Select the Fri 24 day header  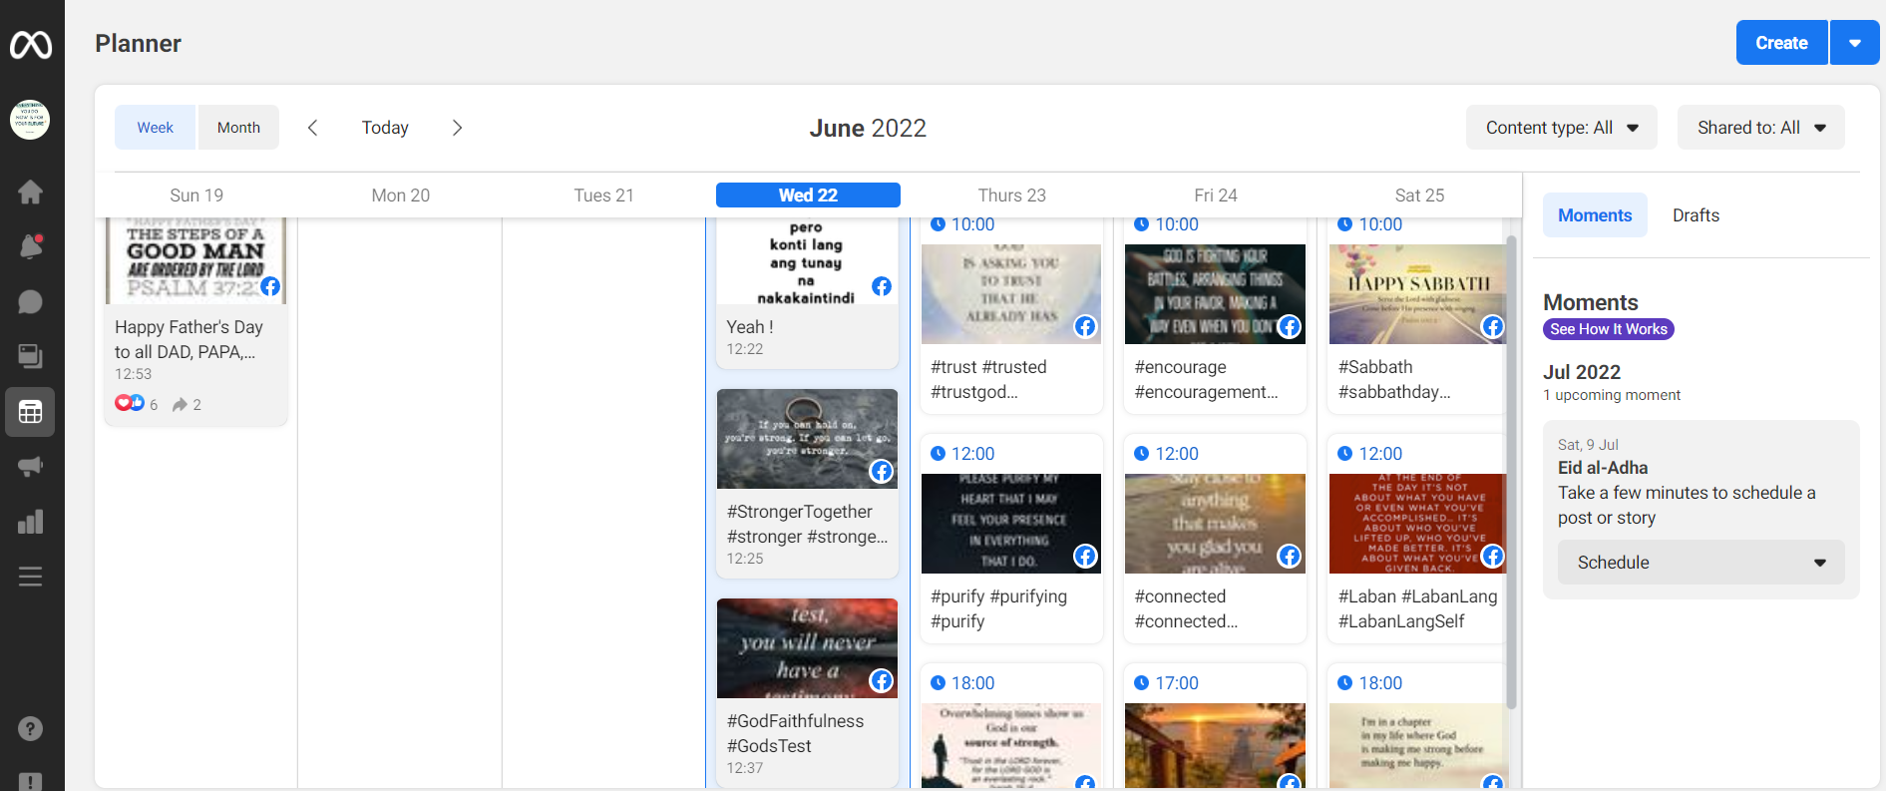pyautogui.click(x=1216, y=196)
